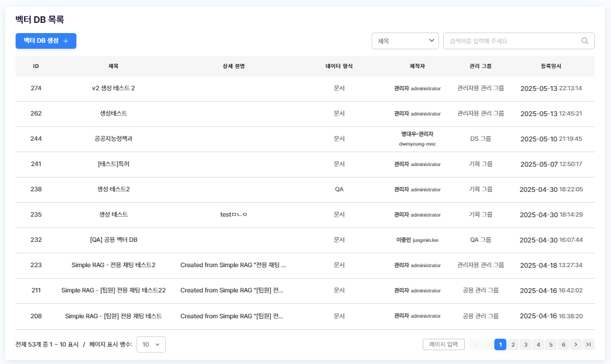Go to page 4

click(538, 344)
